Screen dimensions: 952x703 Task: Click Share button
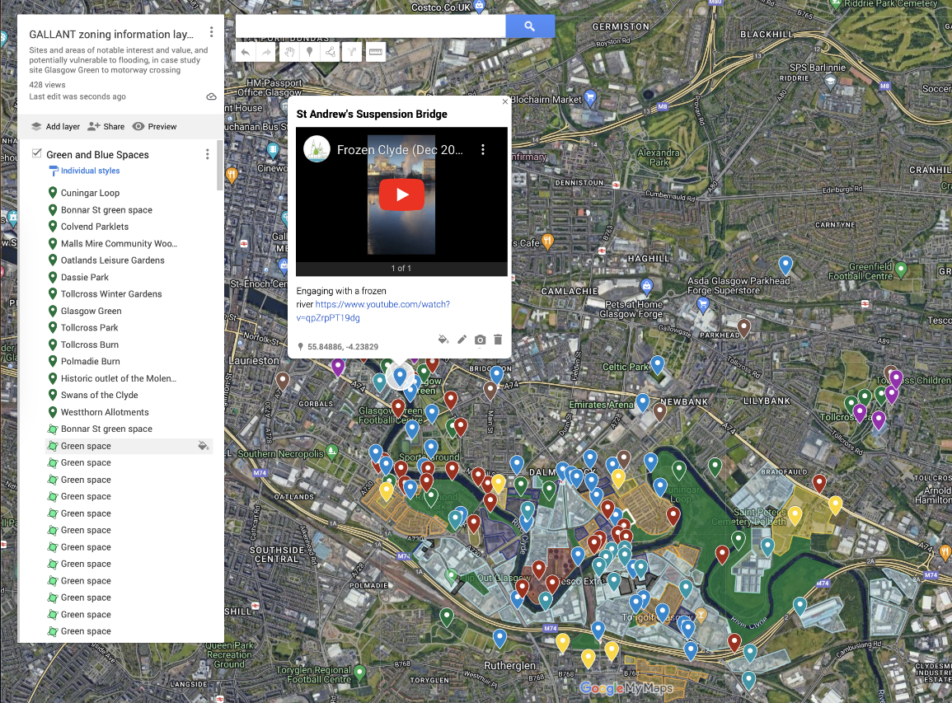pos(106,126)
